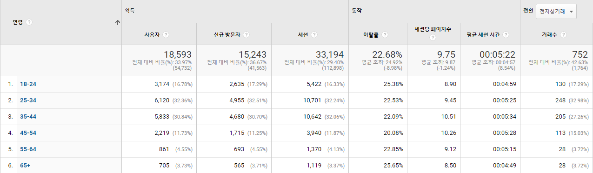Click users value 6,120 for 25-34

pos(162,100)
